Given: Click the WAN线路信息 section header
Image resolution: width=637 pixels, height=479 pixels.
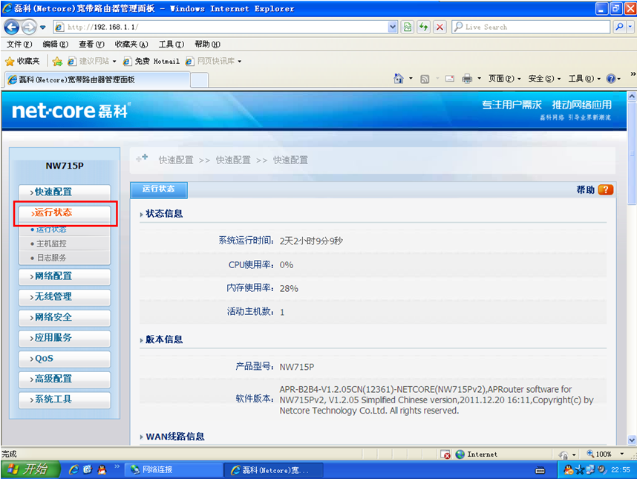Looking at the screenshot, I should 175,437.
